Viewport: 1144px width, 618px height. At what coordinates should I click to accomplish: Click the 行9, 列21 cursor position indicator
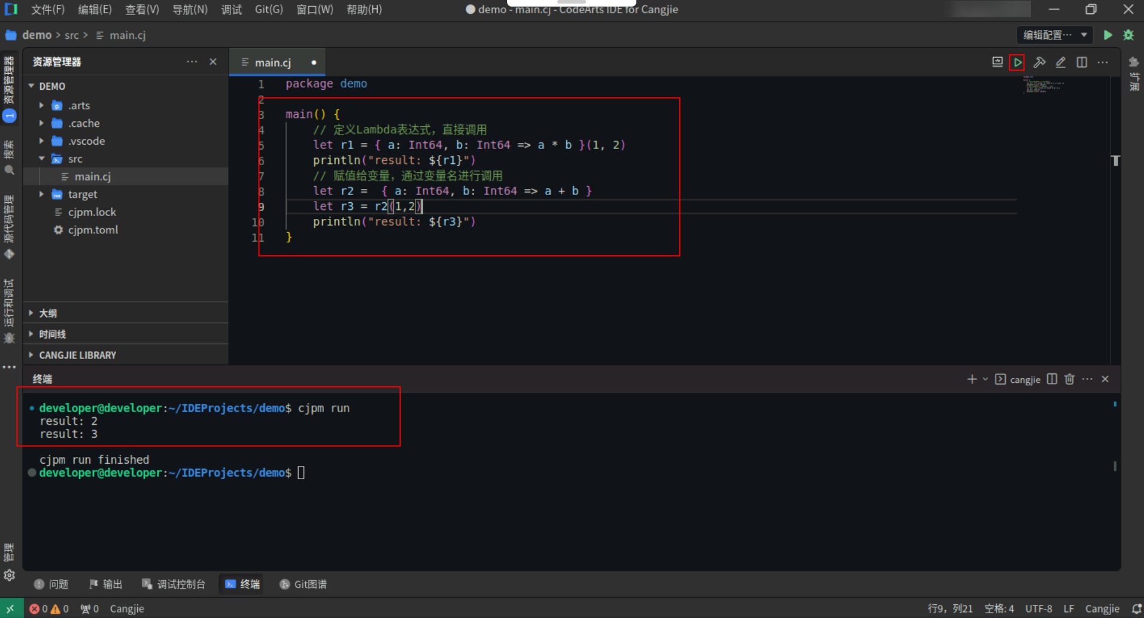tap(950, 608)
